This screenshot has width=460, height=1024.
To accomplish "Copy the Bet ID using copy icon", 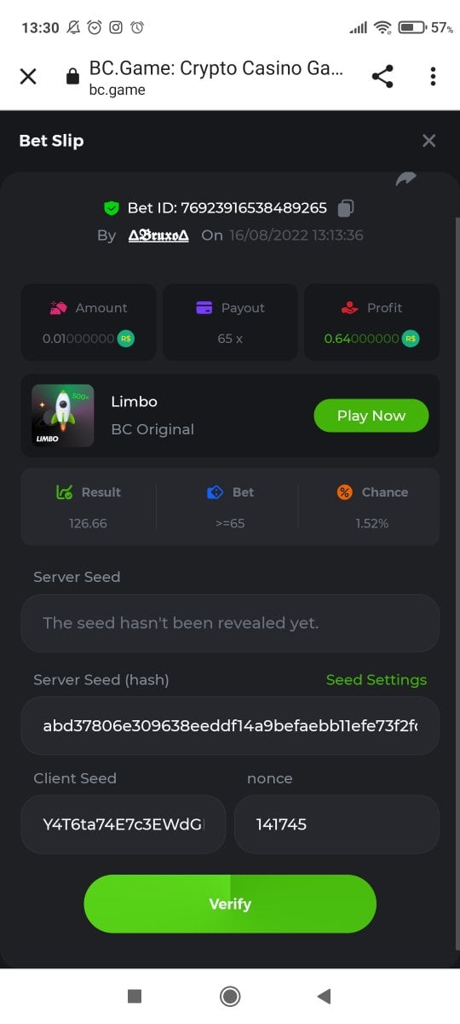I will (x=345, y=207).
